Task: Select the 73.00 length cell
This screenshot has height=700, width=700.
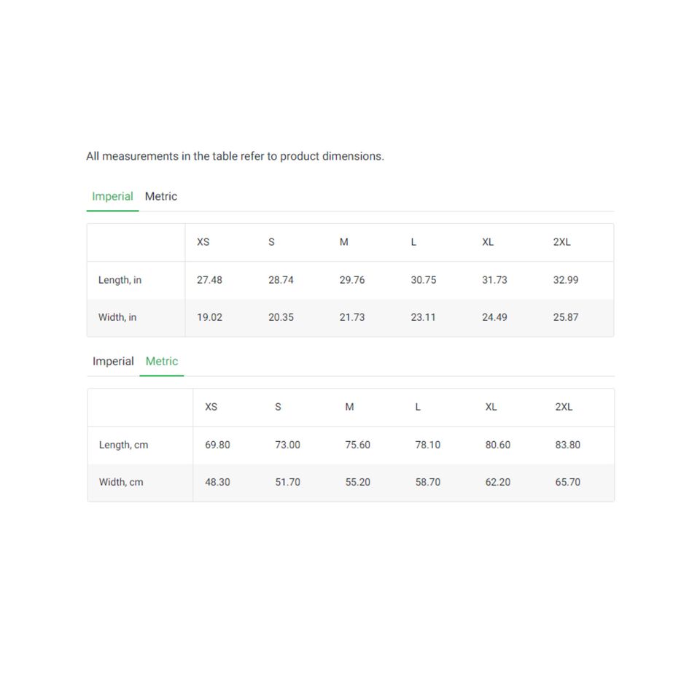Action: pyautogui.click(x=287, y=445)
